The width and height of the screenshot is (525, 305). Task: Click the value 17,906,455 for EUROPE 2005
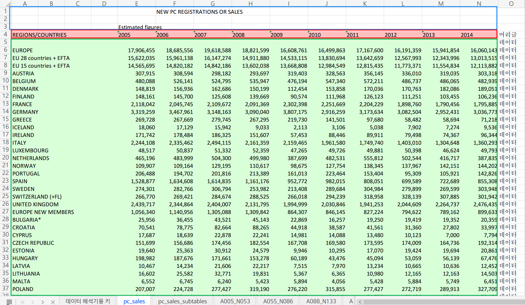[141, 50]
